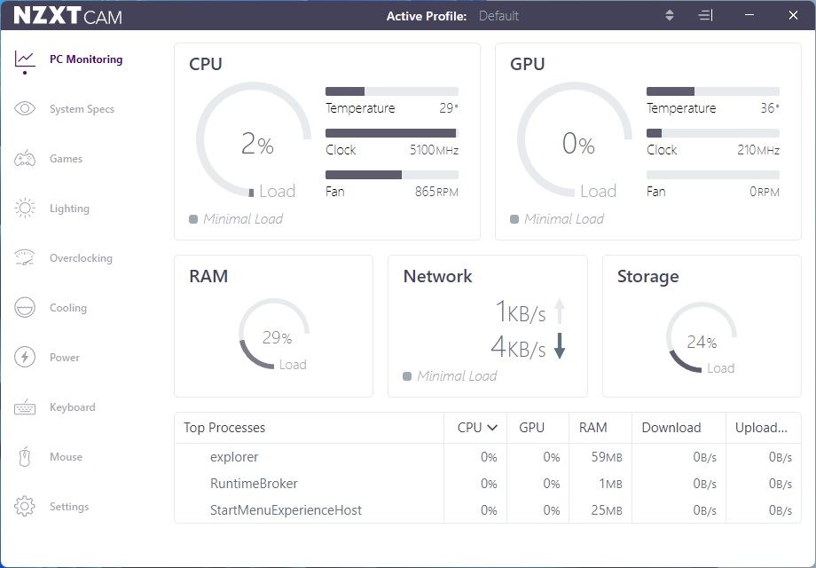The image size is (816, 568).
Task: Toggle the compact mode icon in title bar
Action: [705, 16]
